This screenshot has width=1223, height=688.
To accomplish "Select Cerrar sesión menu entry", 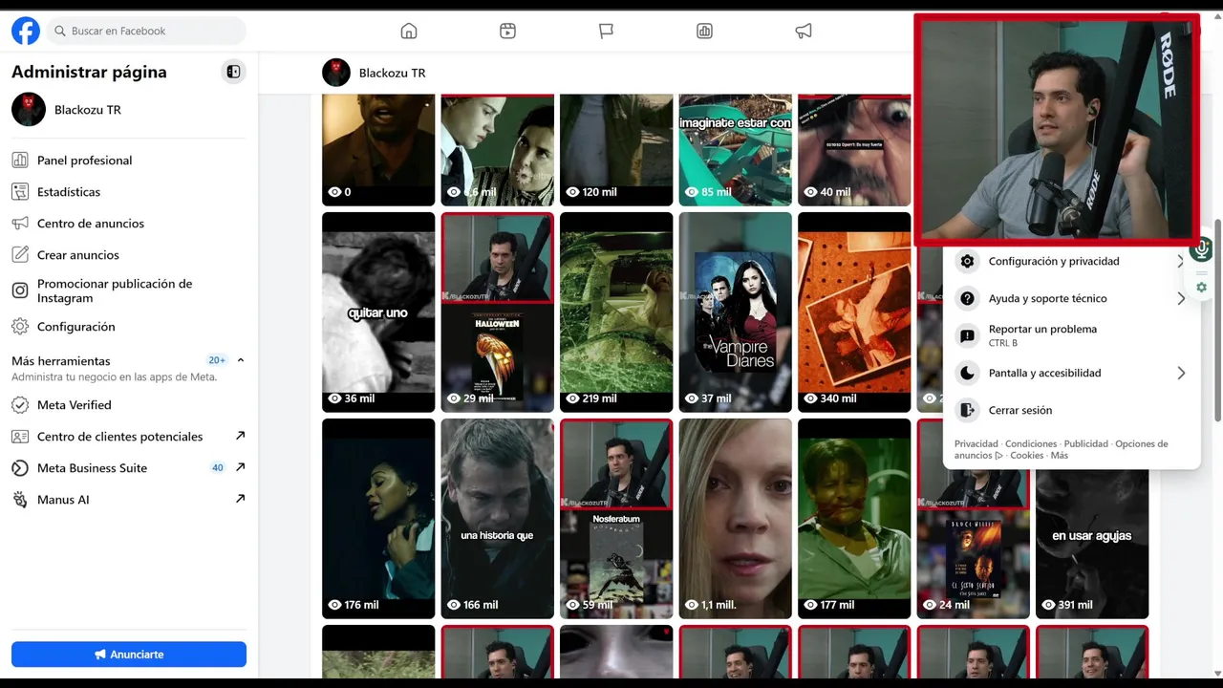I will pyautogui.click(x=1072, y=410).
